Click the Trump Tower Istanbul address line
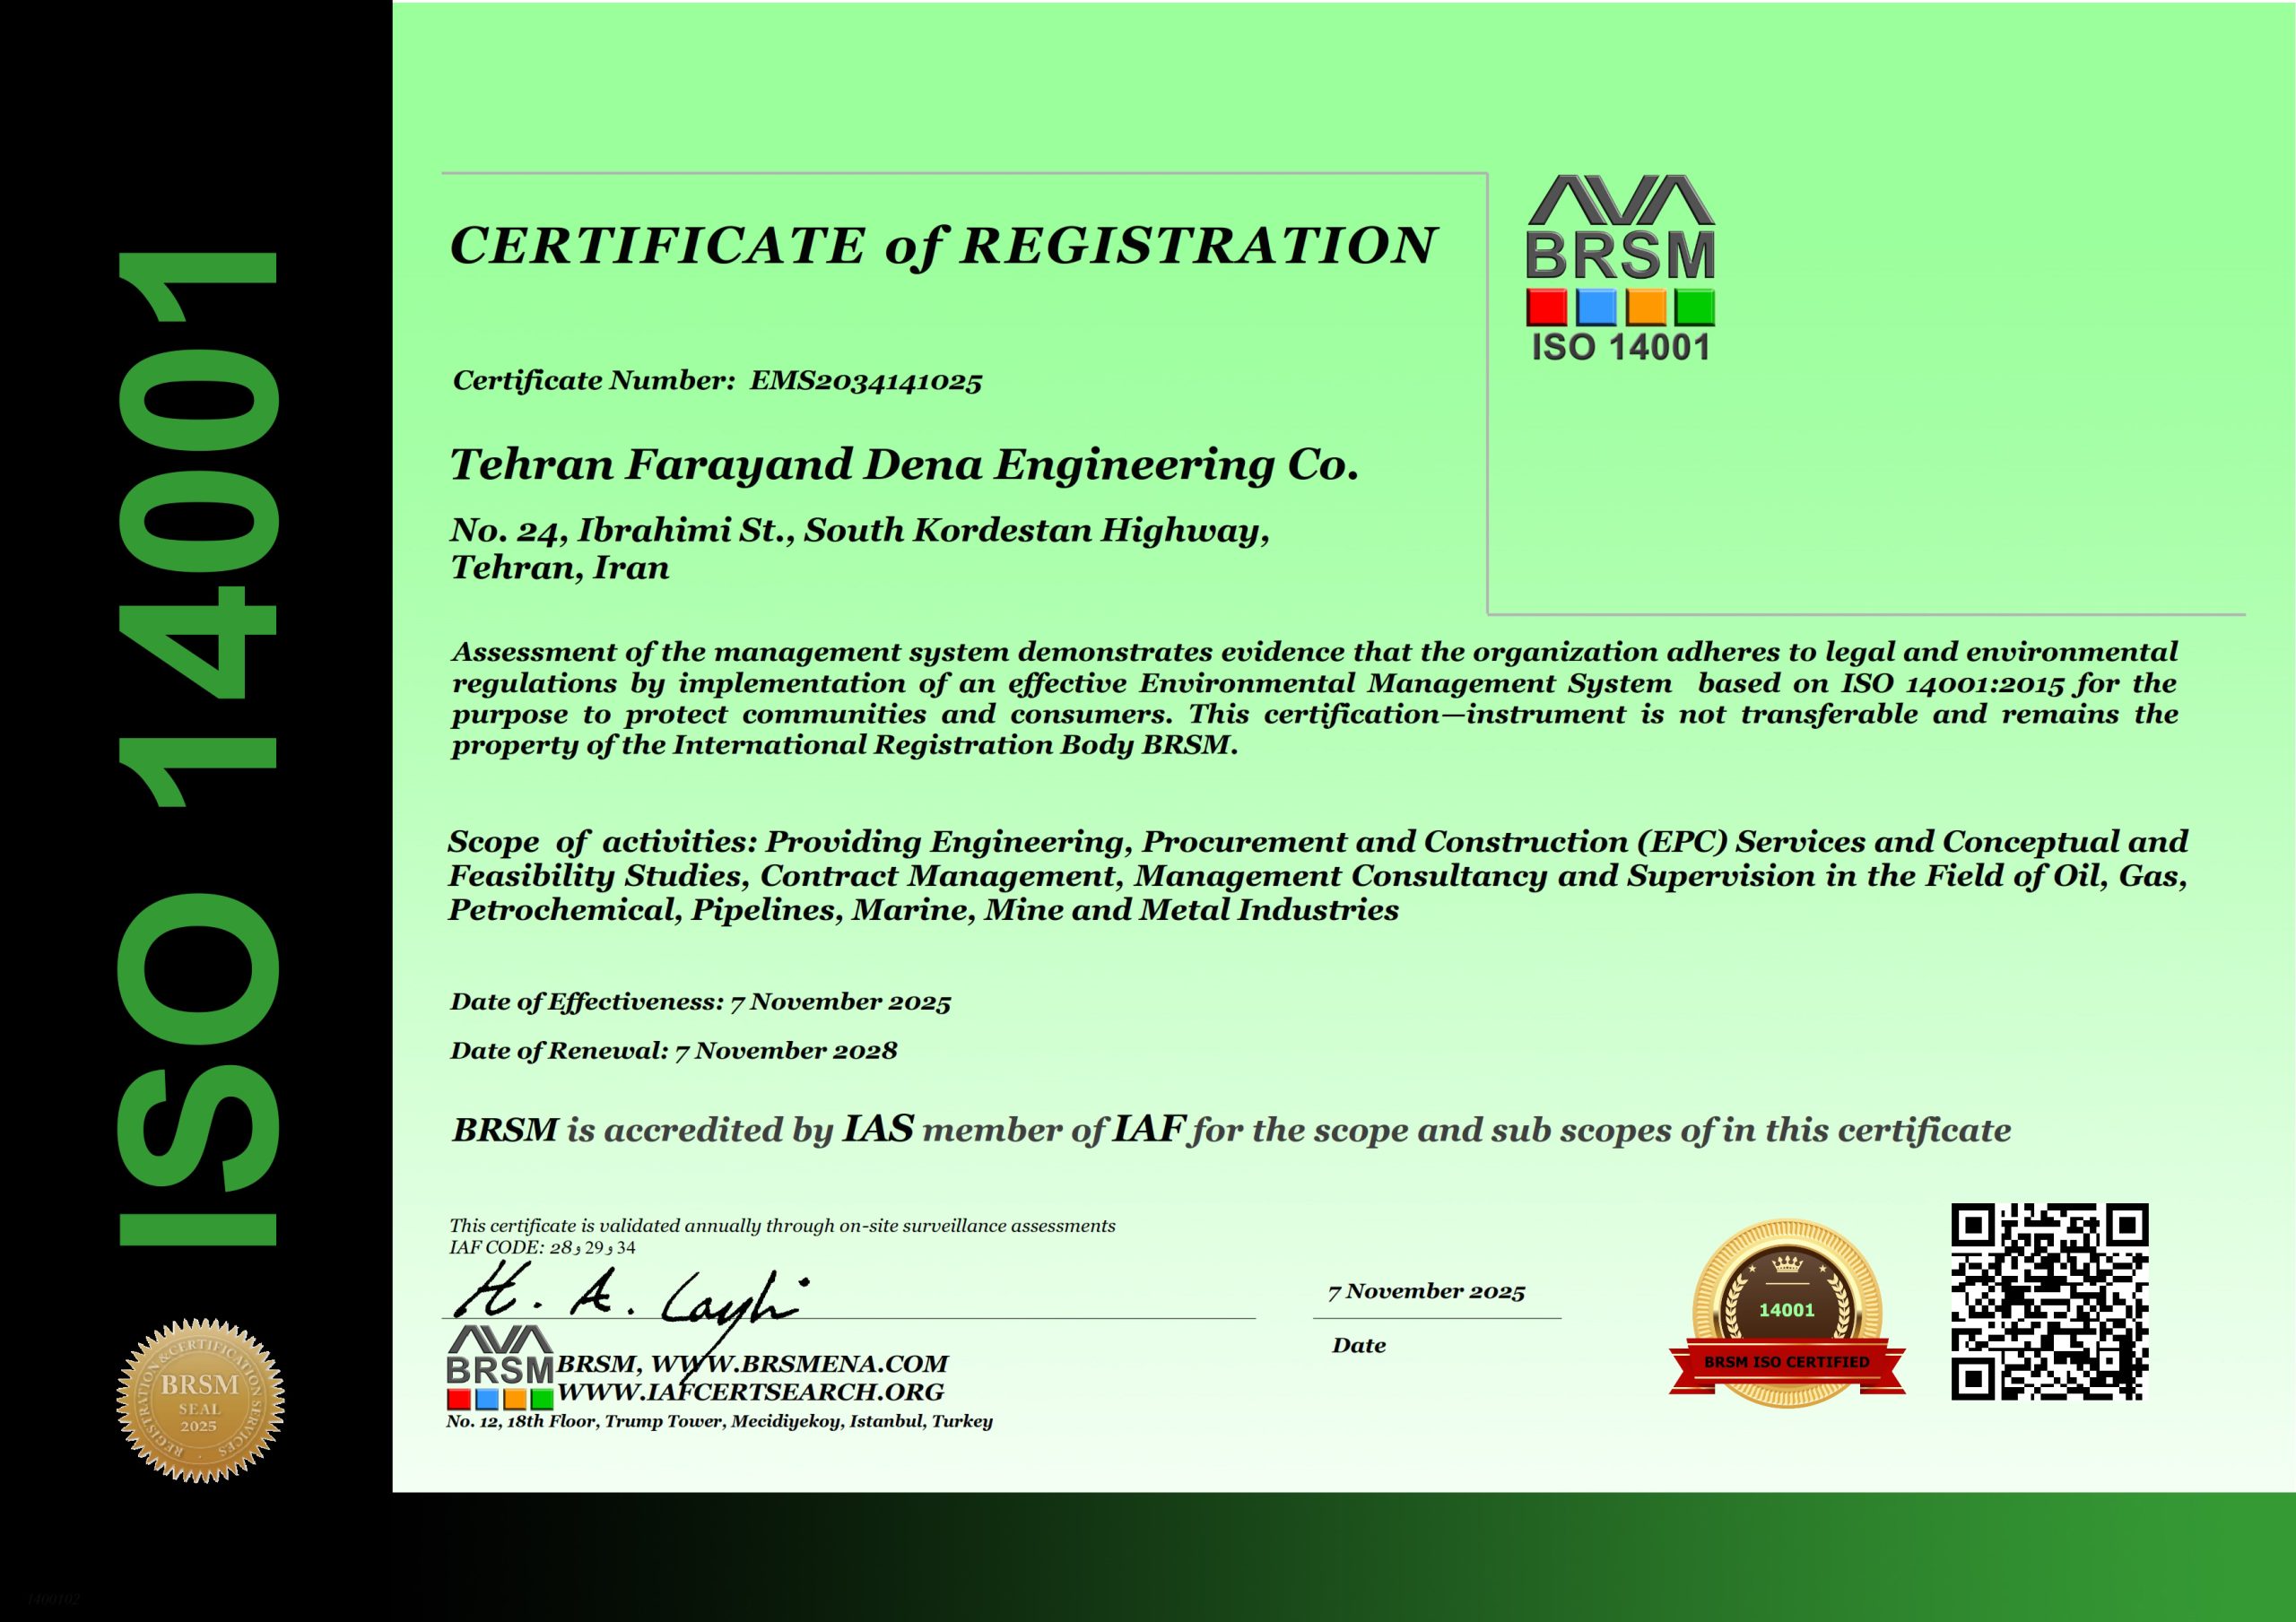 coord(719,1421)
